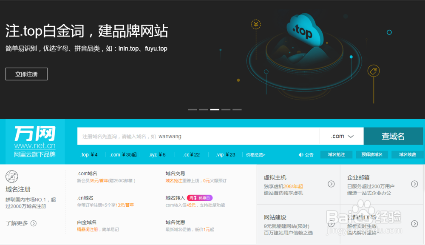Click the 域名抢注 orange text under 域名交易
The width and height of the screenshot is (425, 245).
pos(174,181)
